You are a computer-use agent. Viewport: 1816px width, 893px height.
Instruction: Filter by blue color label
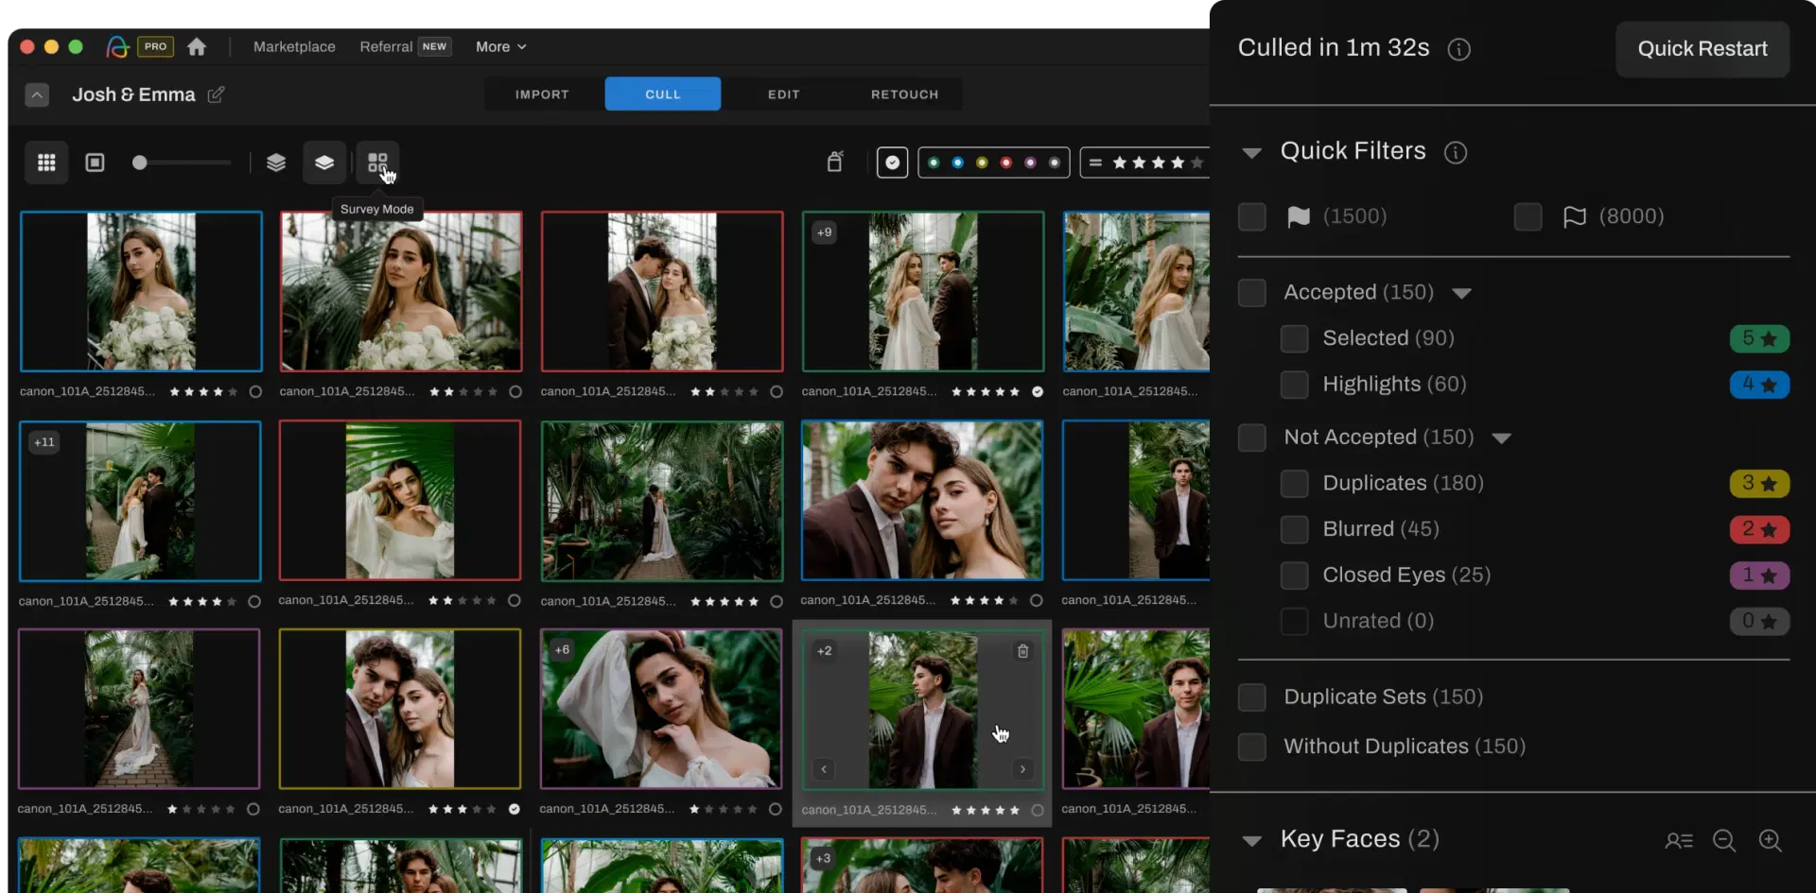coord(957,163)
